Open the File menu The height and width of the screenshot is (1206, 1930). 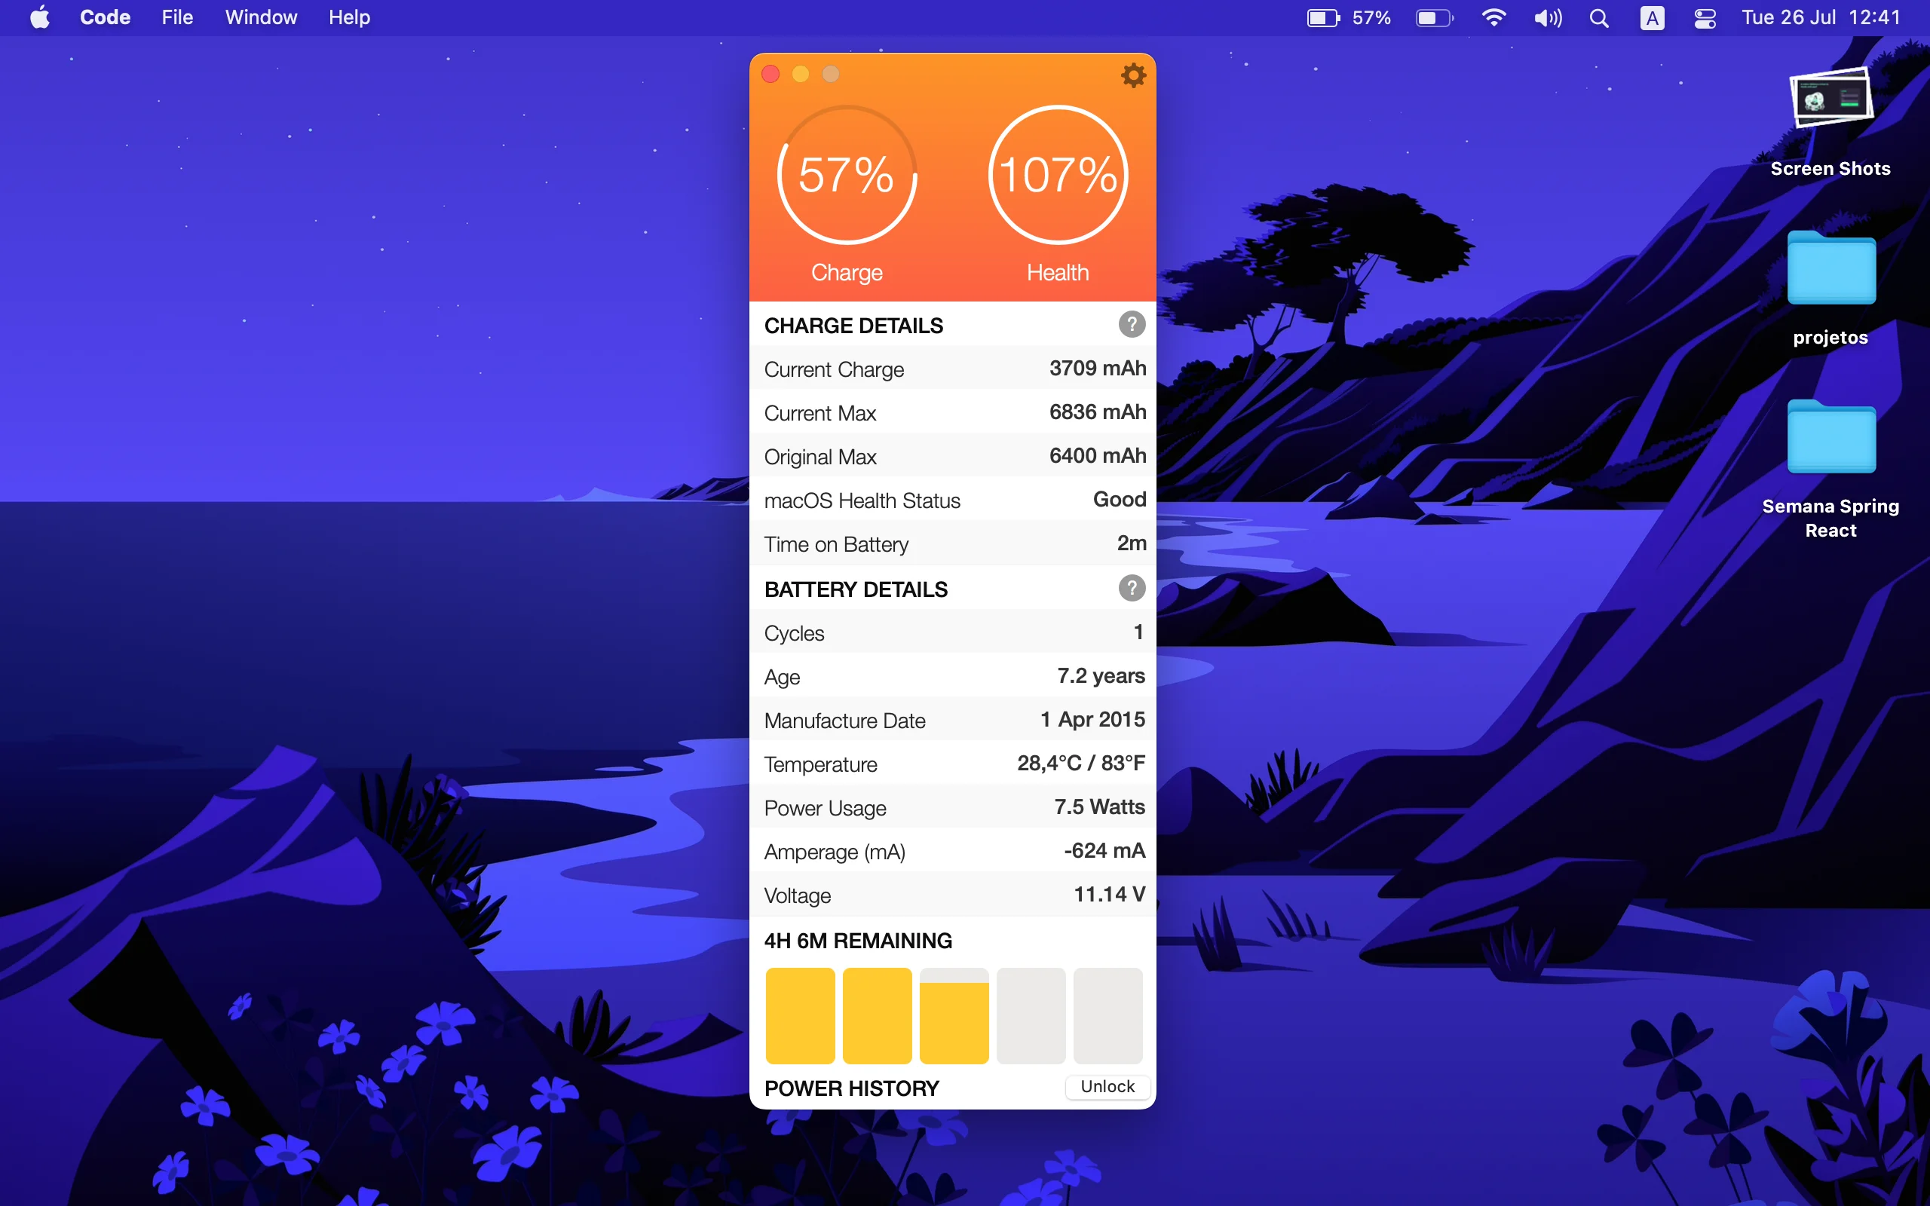pyautogui.click(x=177, y=17)
